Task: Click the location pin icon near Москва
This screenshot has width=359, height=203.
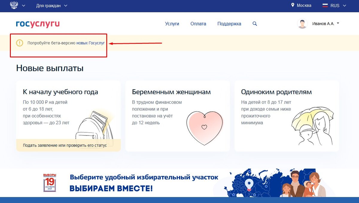Action: pos(292,5)
